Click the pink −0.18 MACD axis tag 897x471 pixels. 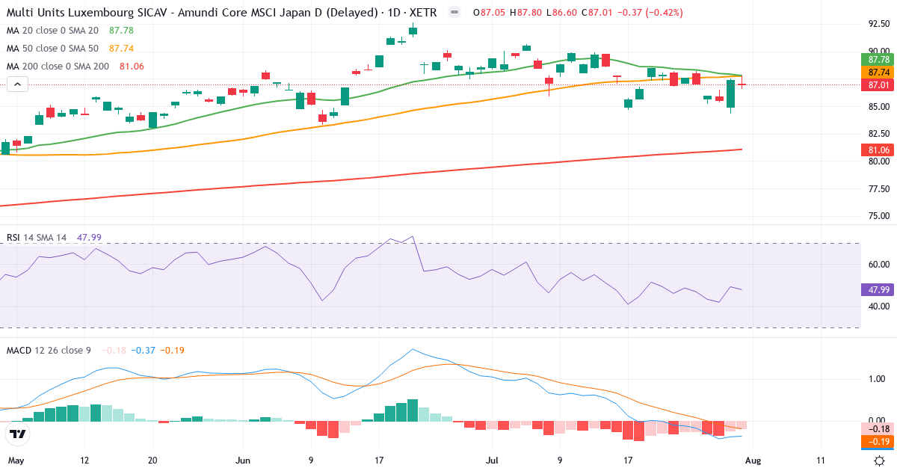pyautogui.click(x=879, y=428)
